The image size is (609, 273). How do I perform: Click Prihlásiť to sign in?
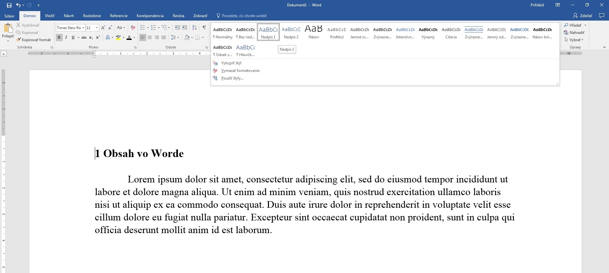point(537,5)
